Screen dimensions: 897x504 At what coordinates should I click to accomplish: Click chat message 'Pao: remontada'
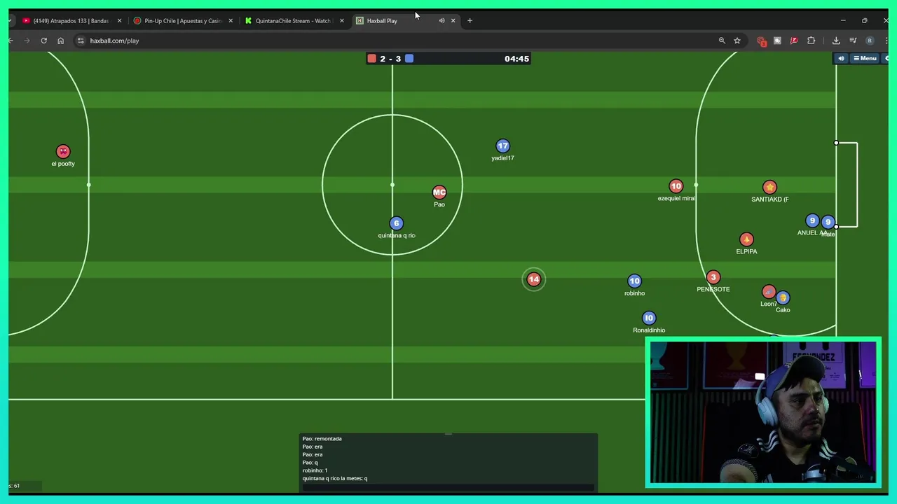(322, 439)
